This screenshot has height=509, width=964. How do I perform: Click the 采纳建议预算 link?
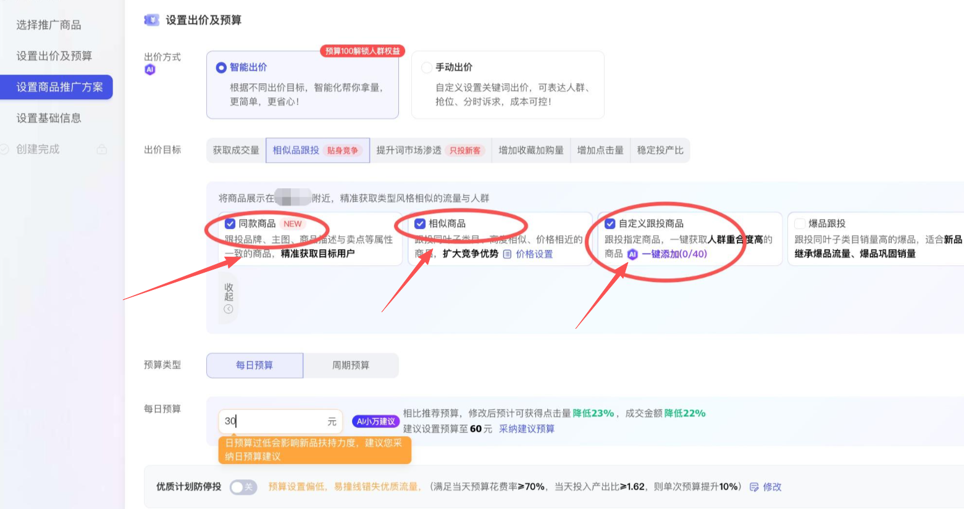point(527,429)
